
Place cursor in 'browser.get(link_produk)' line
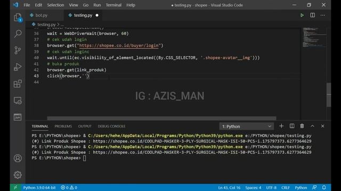(x=77, y=70)
